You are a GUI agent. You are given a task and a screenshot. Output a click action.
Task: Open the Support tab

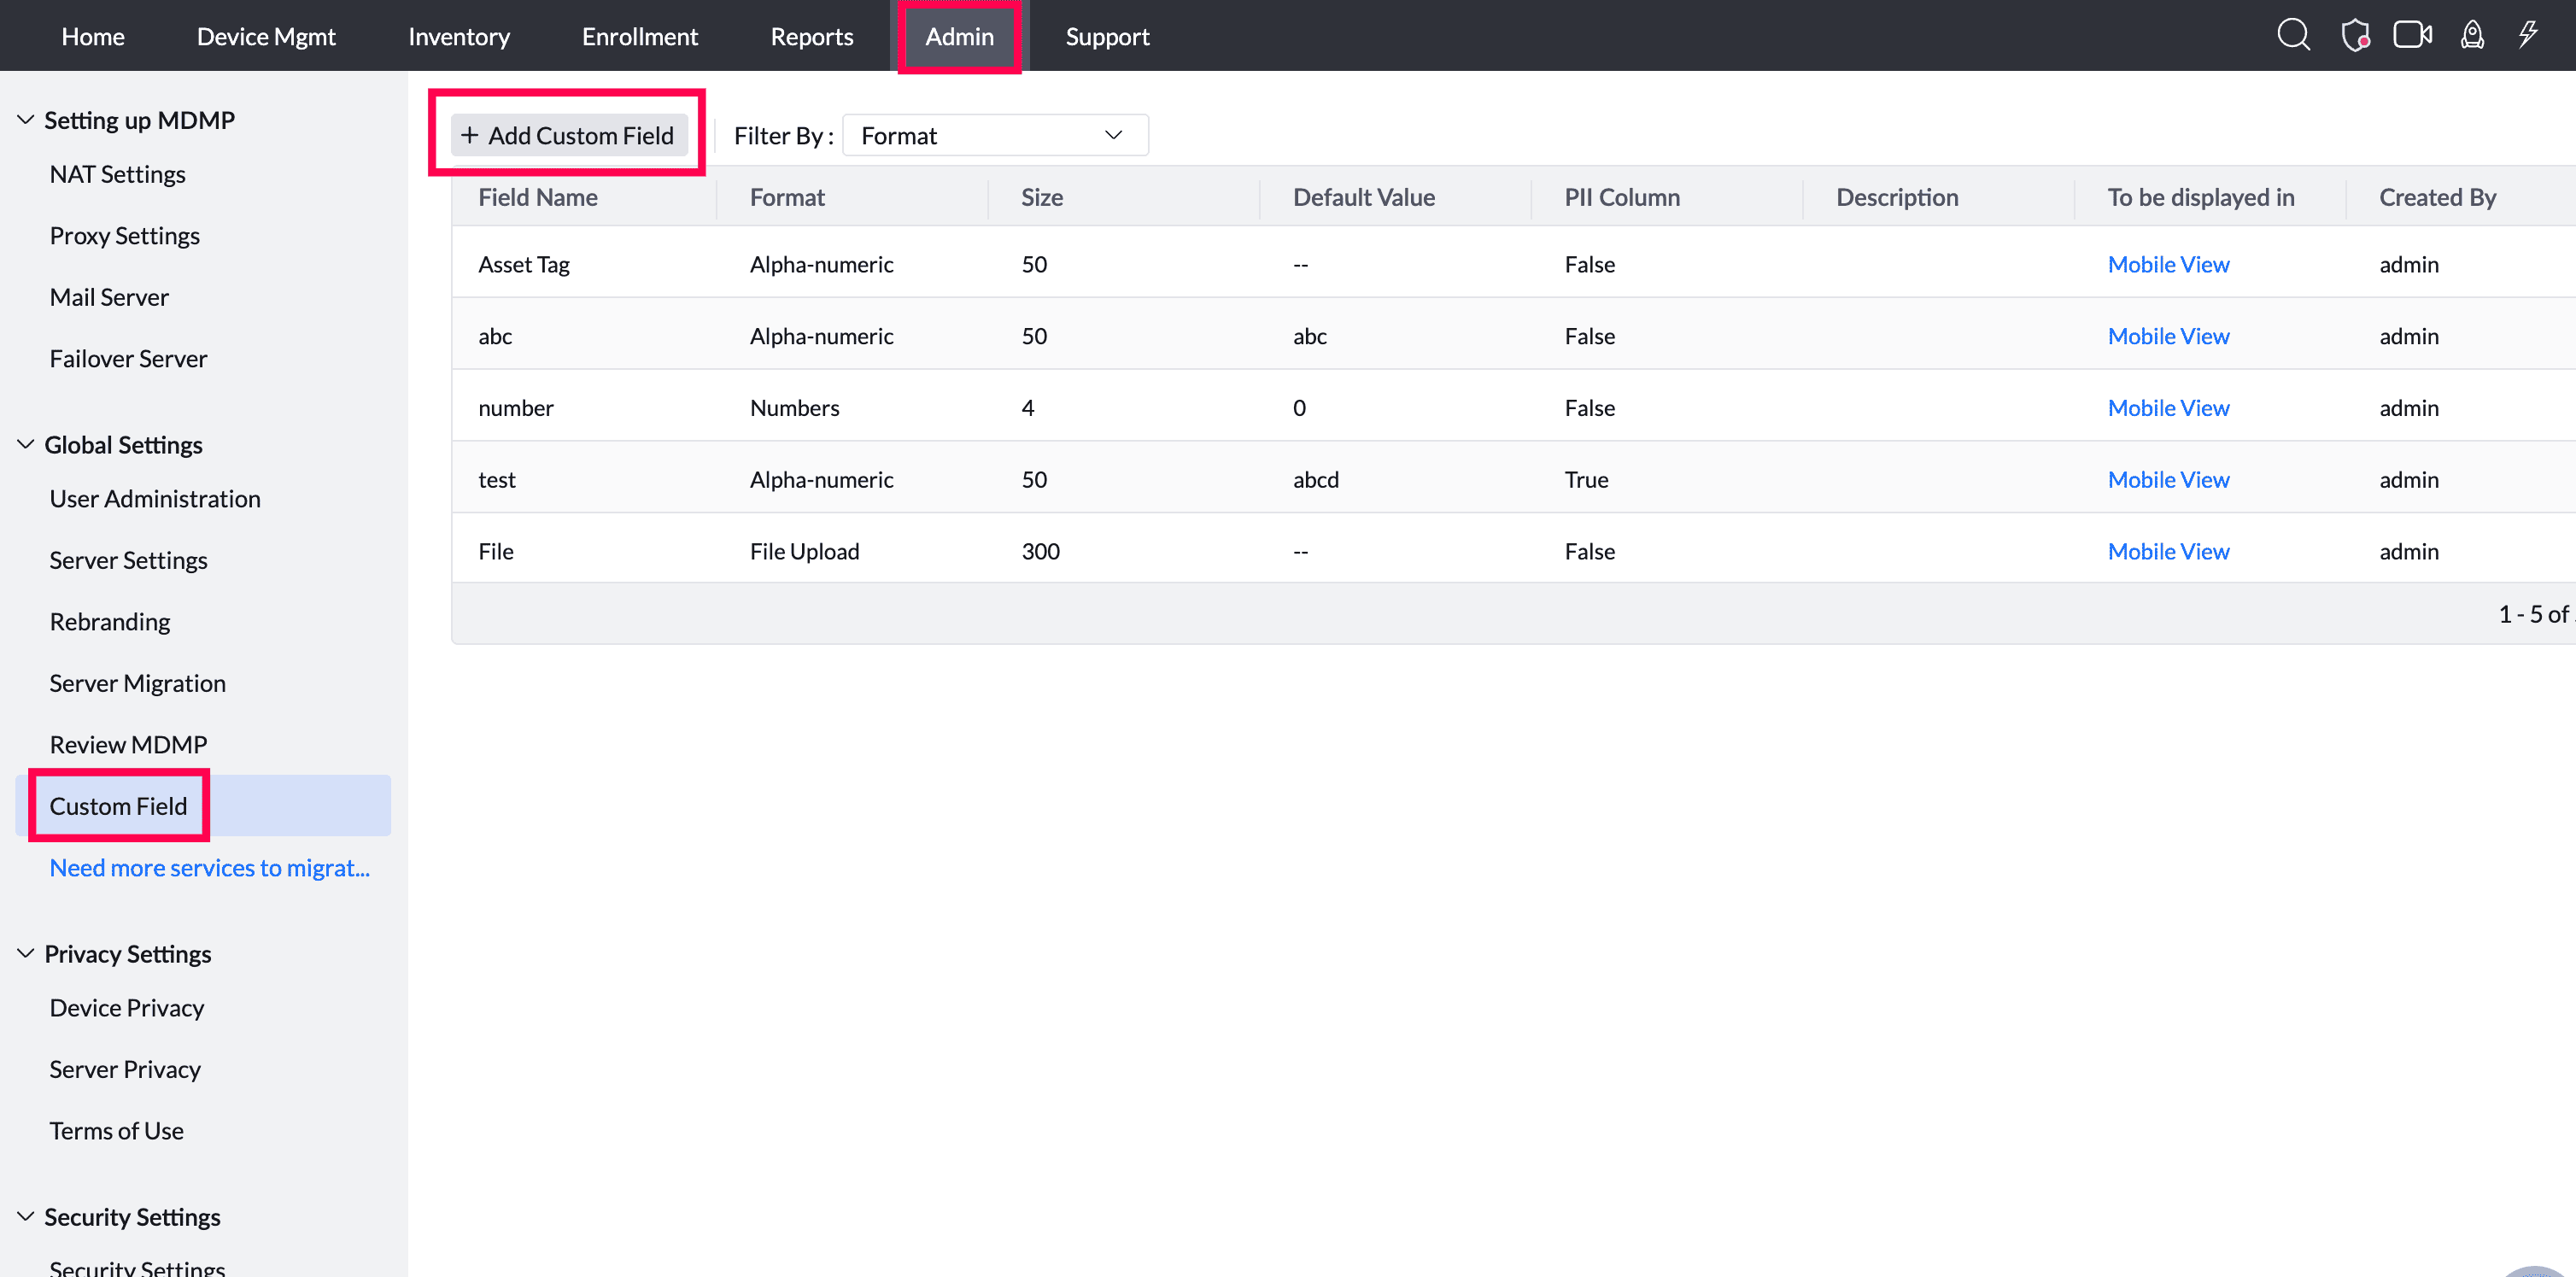click(1107, 36)
